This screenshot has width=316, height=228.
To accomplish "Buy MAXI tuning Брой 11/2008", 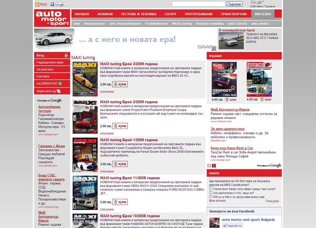I will coord(120,202).
